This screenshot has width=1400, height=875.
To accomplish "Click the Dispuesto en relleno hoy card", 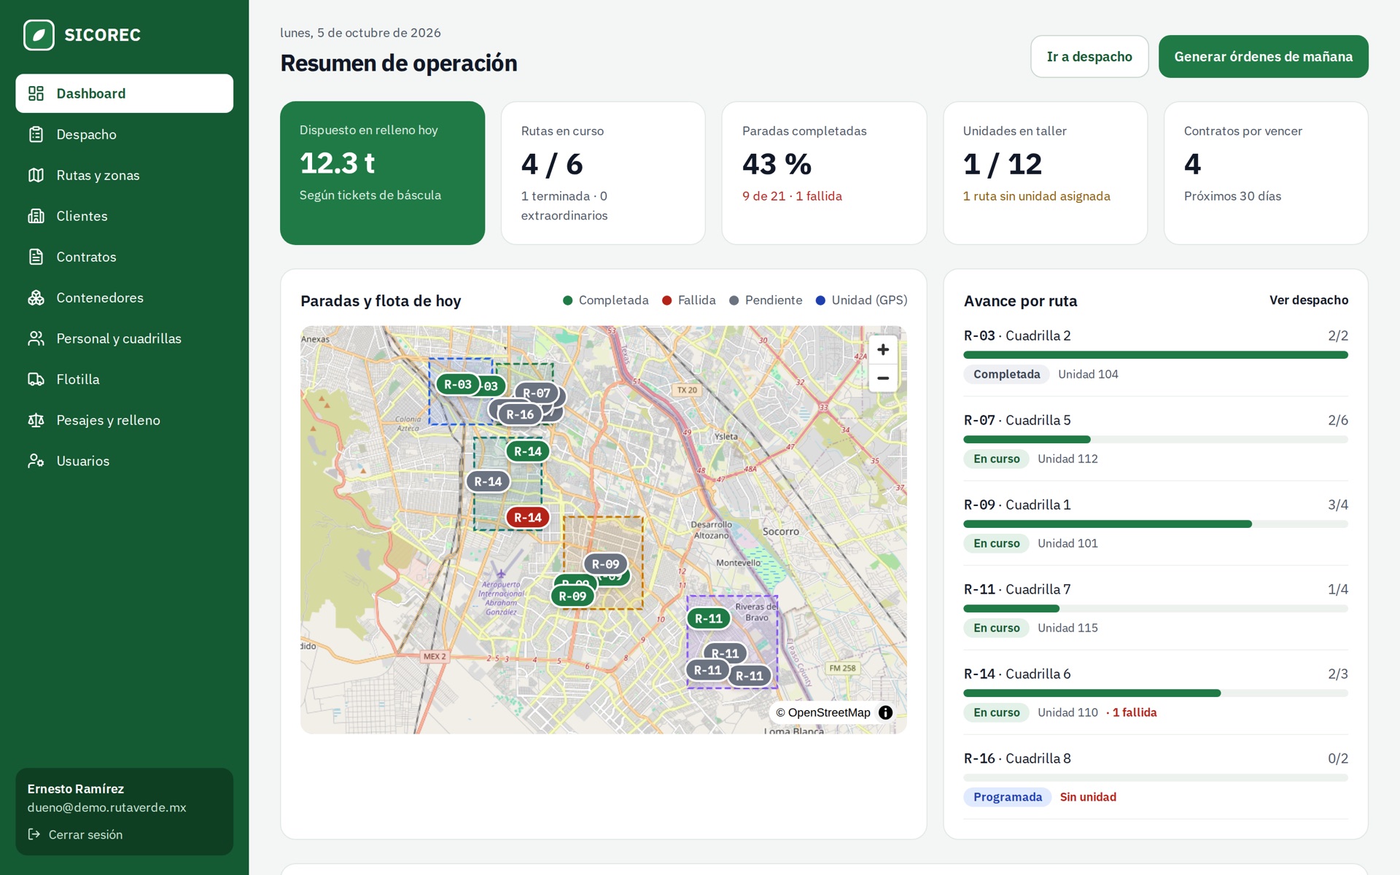I will 382,173.
